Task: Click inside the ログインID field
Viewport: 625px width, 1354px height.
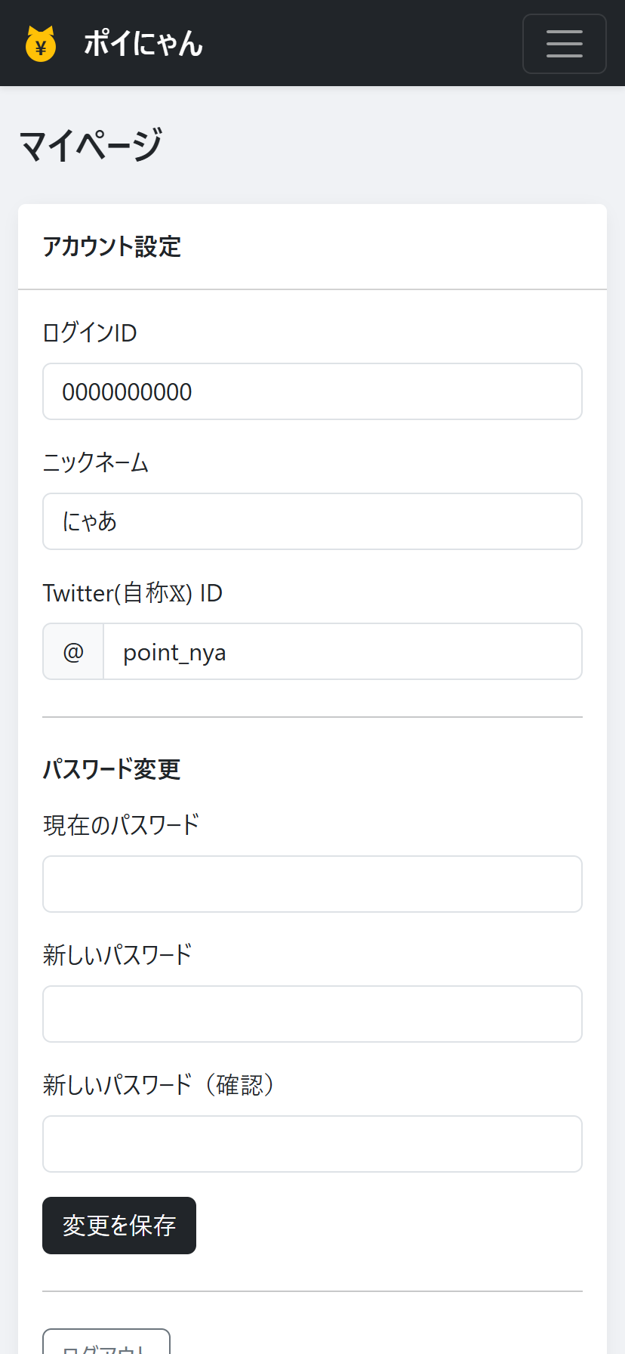Action: point(312,391)
